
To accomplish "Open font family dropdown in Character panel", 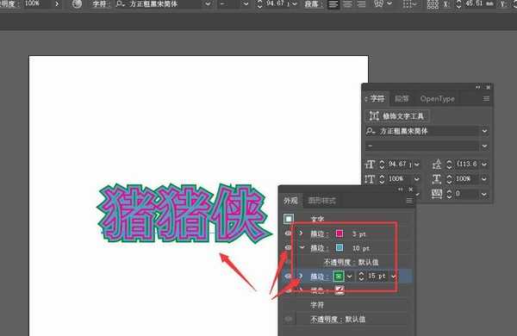I will 484,131.
